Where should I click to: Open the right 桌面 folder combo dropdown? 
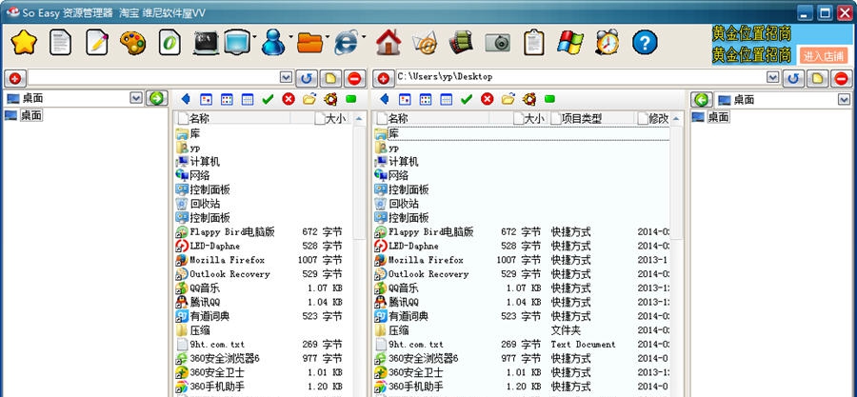pos(845,99)
